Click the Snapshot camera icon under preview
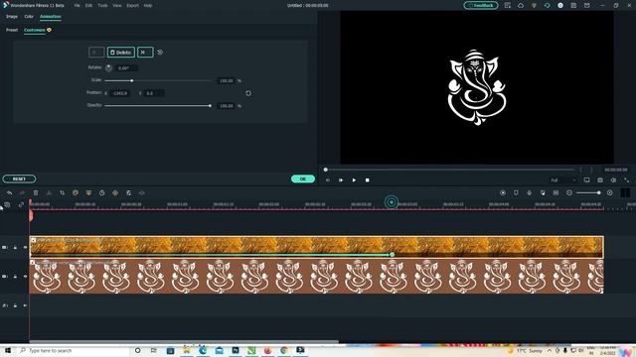The width and height of the screenshot is (636, 357). click(600, 180)
